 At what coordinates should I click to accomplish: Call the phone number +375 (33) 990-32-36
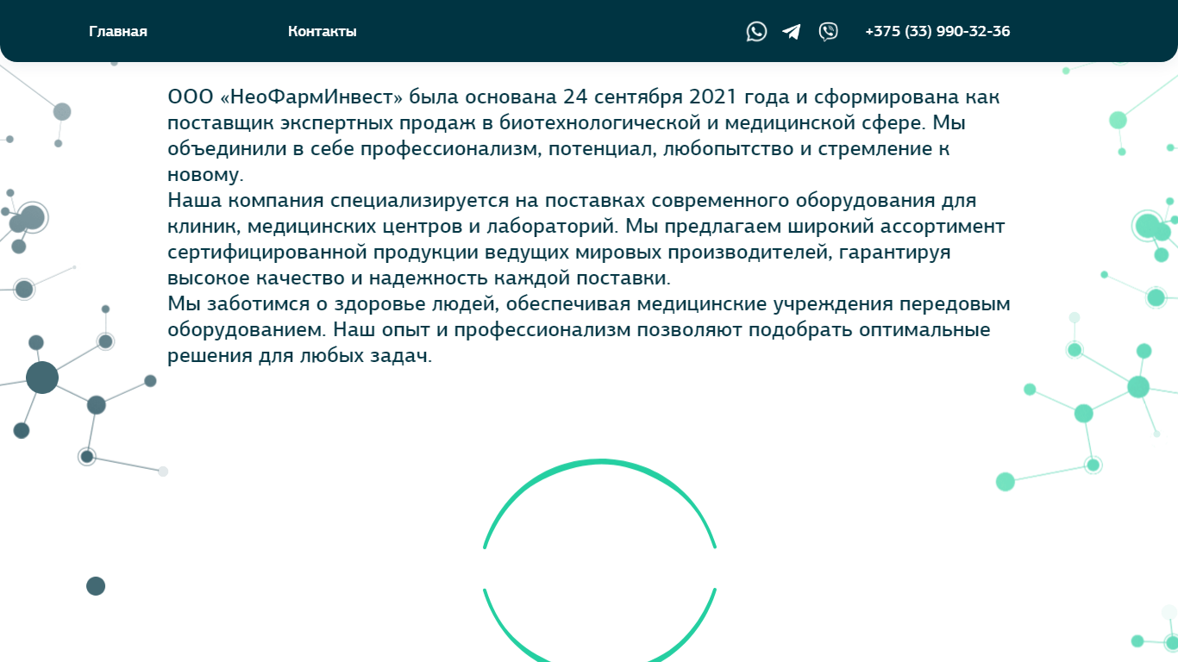click(x=937, y=32)
